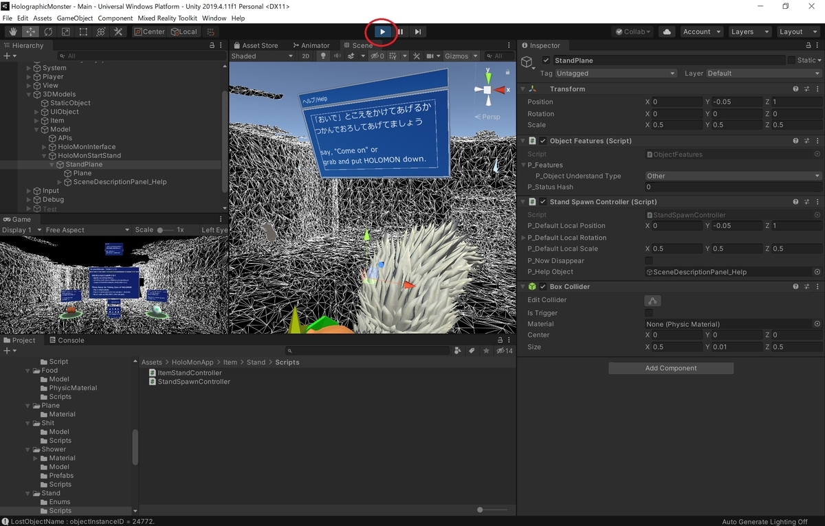Click the Edit Collider button
Image resolution: width=825 pixels, height=526 pixels.
(x=652, y=300)
